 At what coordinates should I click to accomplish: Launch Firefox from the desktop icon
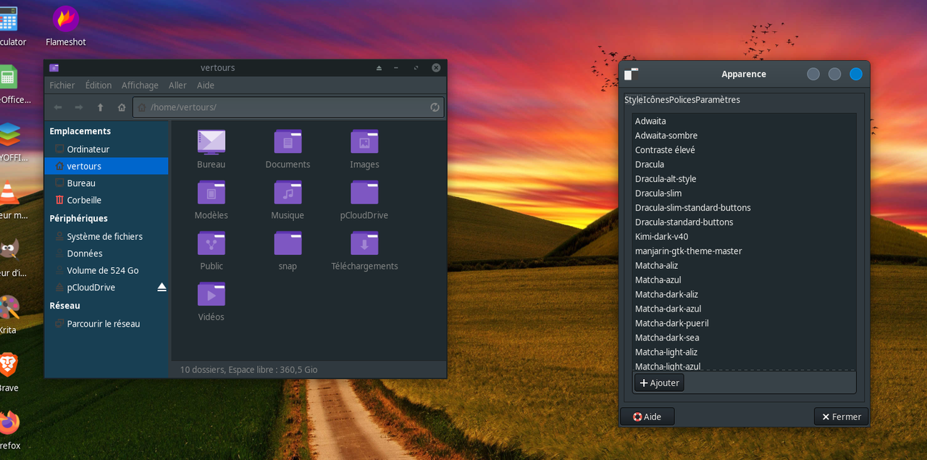tap(8, 422)
